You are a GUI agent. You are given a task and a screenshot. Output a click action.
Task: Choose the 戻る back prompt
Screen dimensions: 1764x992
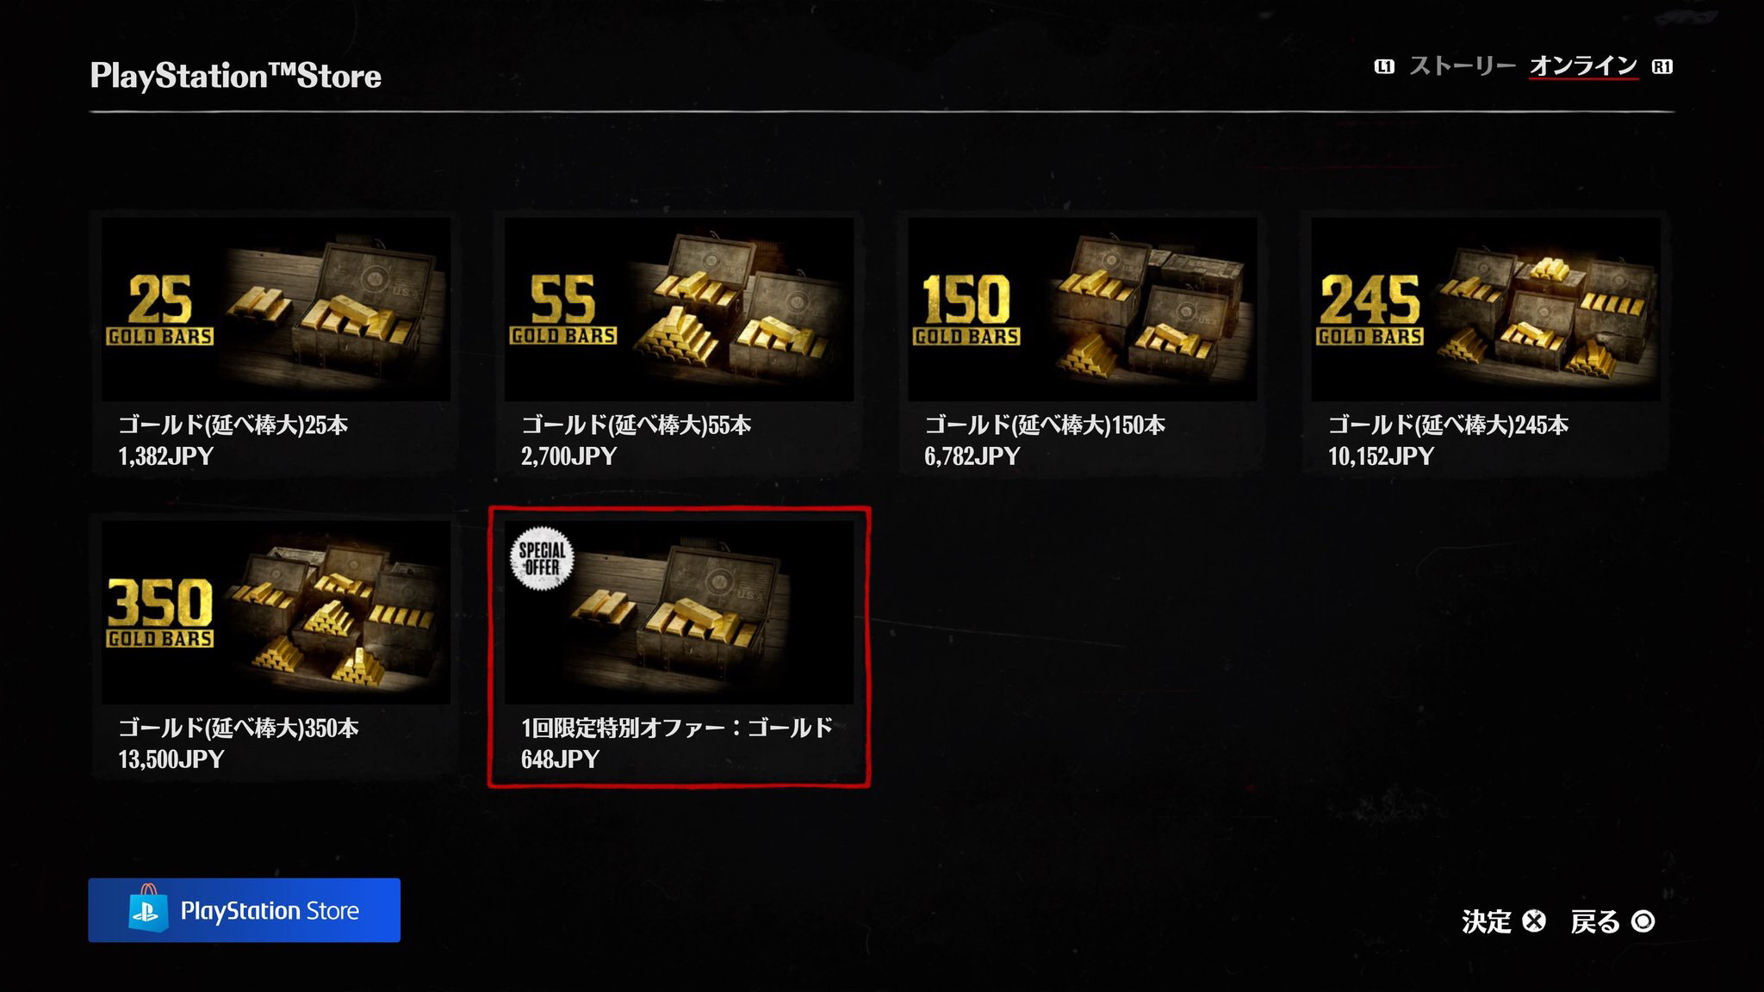(1595, 921)
